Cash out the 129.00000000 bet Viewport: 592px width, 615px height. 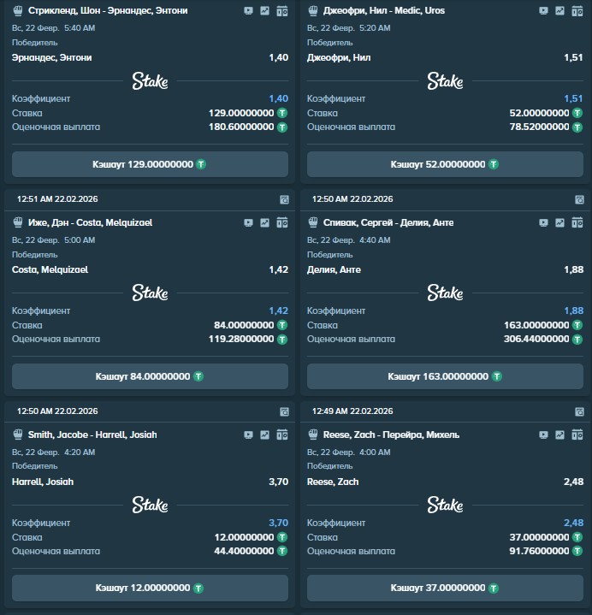pyautogui.click(x=150, y=164)
